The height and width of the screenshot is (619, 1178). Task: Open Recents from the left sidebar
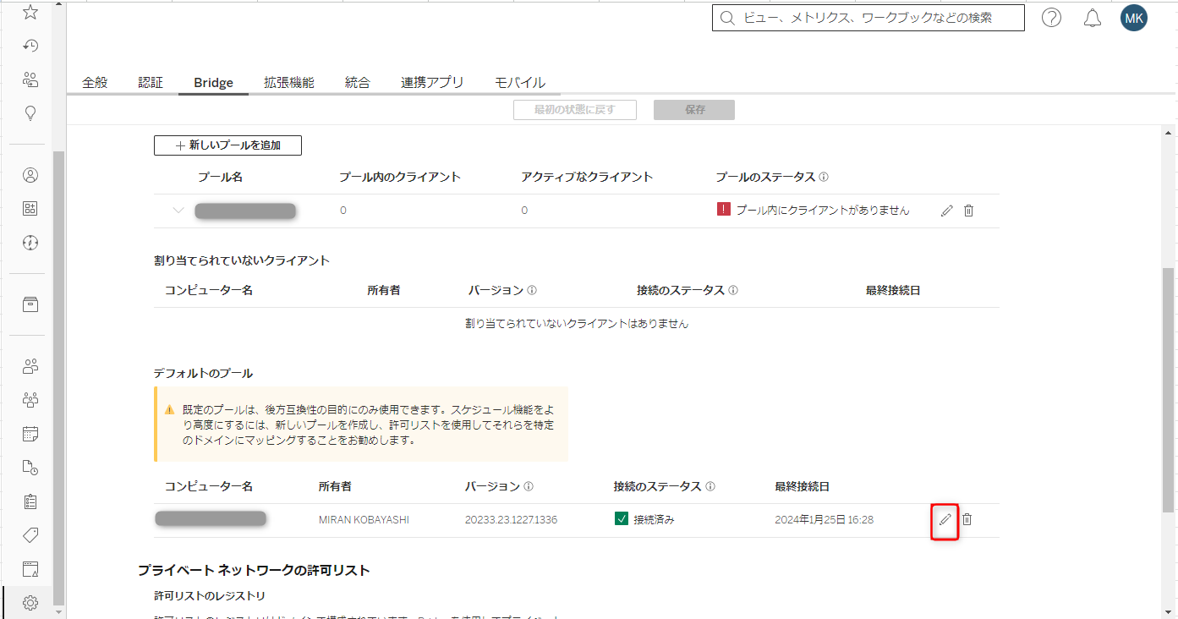click(30, 46)
